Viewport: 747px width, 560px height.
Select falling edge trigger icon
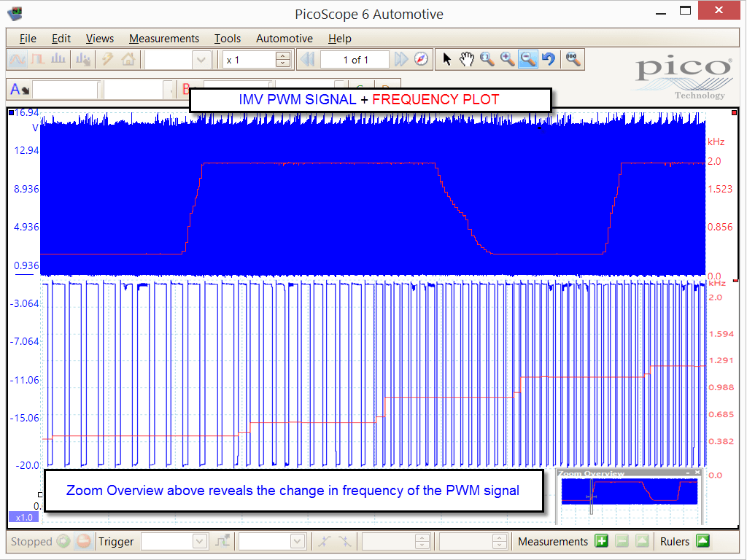pyautogui.click(x=344, y=542)
